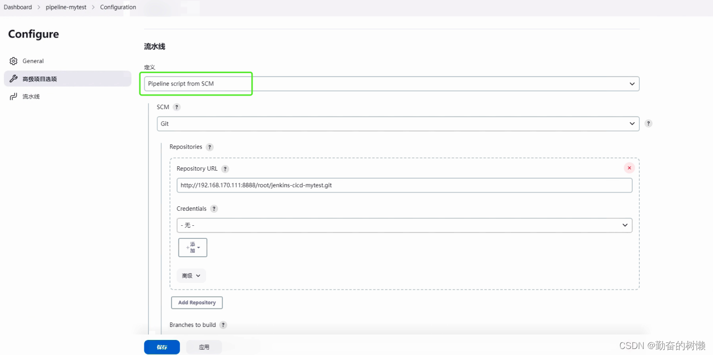713x355 pixels.
Task: Click the 流水线 section heading
Action: tap(154, 47)
